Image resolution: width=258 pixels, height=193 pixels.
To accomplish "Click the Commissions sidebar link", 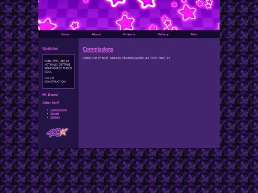I will [x=59, y=110].
